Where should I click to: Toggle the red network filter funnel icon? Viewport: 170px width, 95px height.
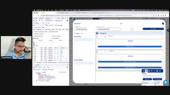pyautogui.click(x=40, y=21)
